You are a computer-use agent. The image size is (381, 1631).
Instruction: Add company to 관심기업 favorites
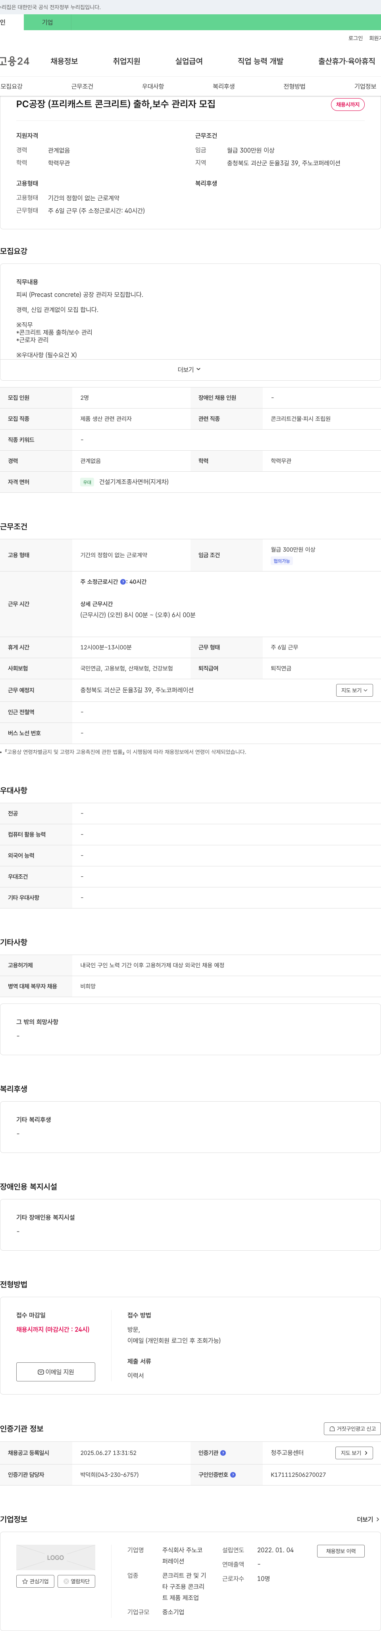pyautogui.click(x=35, y=1581)
